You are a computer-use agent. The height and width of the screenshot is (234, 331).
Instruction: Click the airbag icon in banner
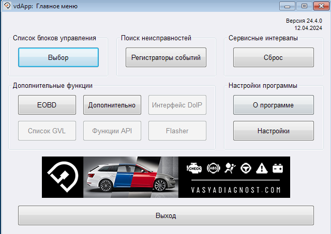pyautogui.click(x=230, y=168)
